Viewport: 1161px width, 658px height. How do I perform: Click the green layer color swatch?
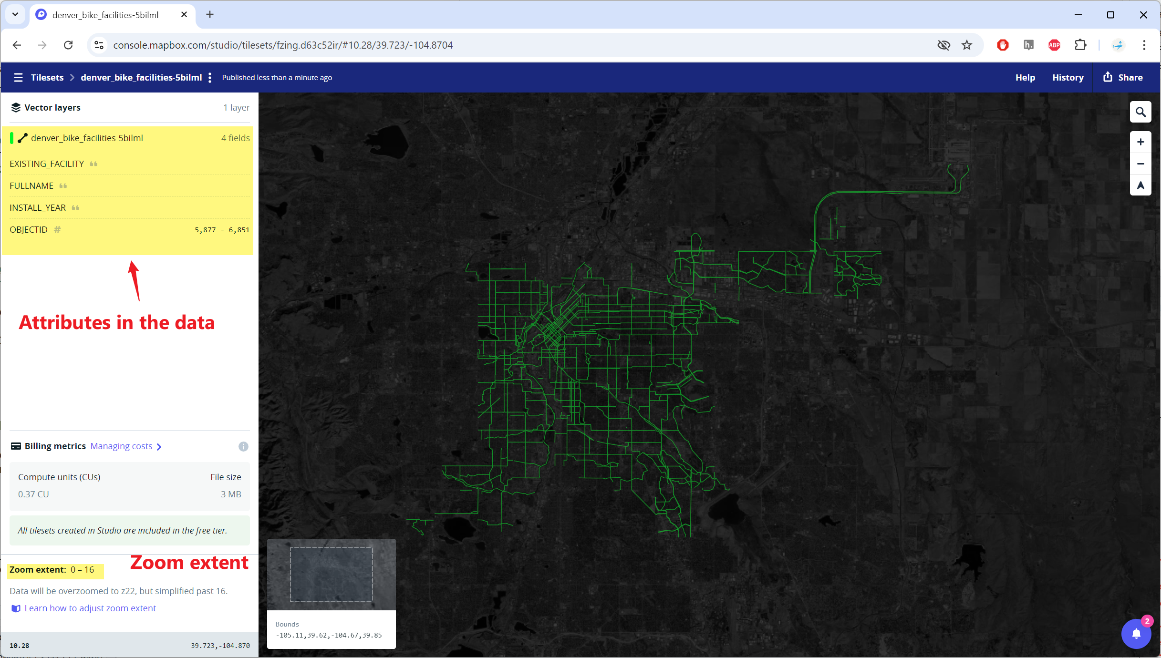[11, 138]
